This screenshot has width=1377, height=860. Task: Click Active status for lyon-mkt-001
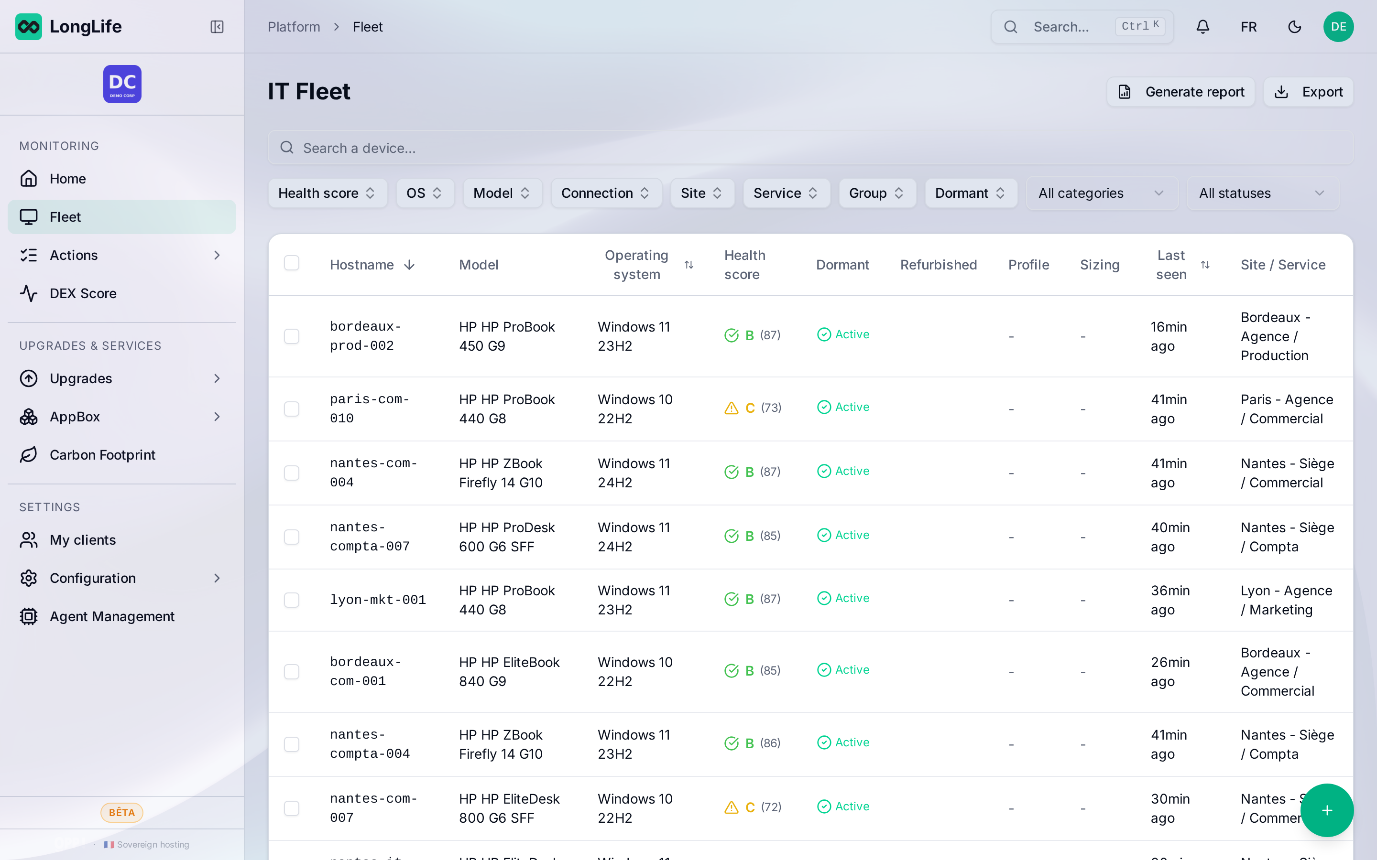tap(843, 598)
